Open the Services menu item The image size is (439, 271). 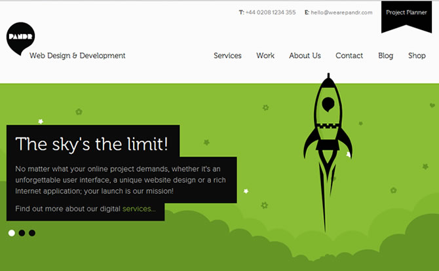tap(227, 56)
